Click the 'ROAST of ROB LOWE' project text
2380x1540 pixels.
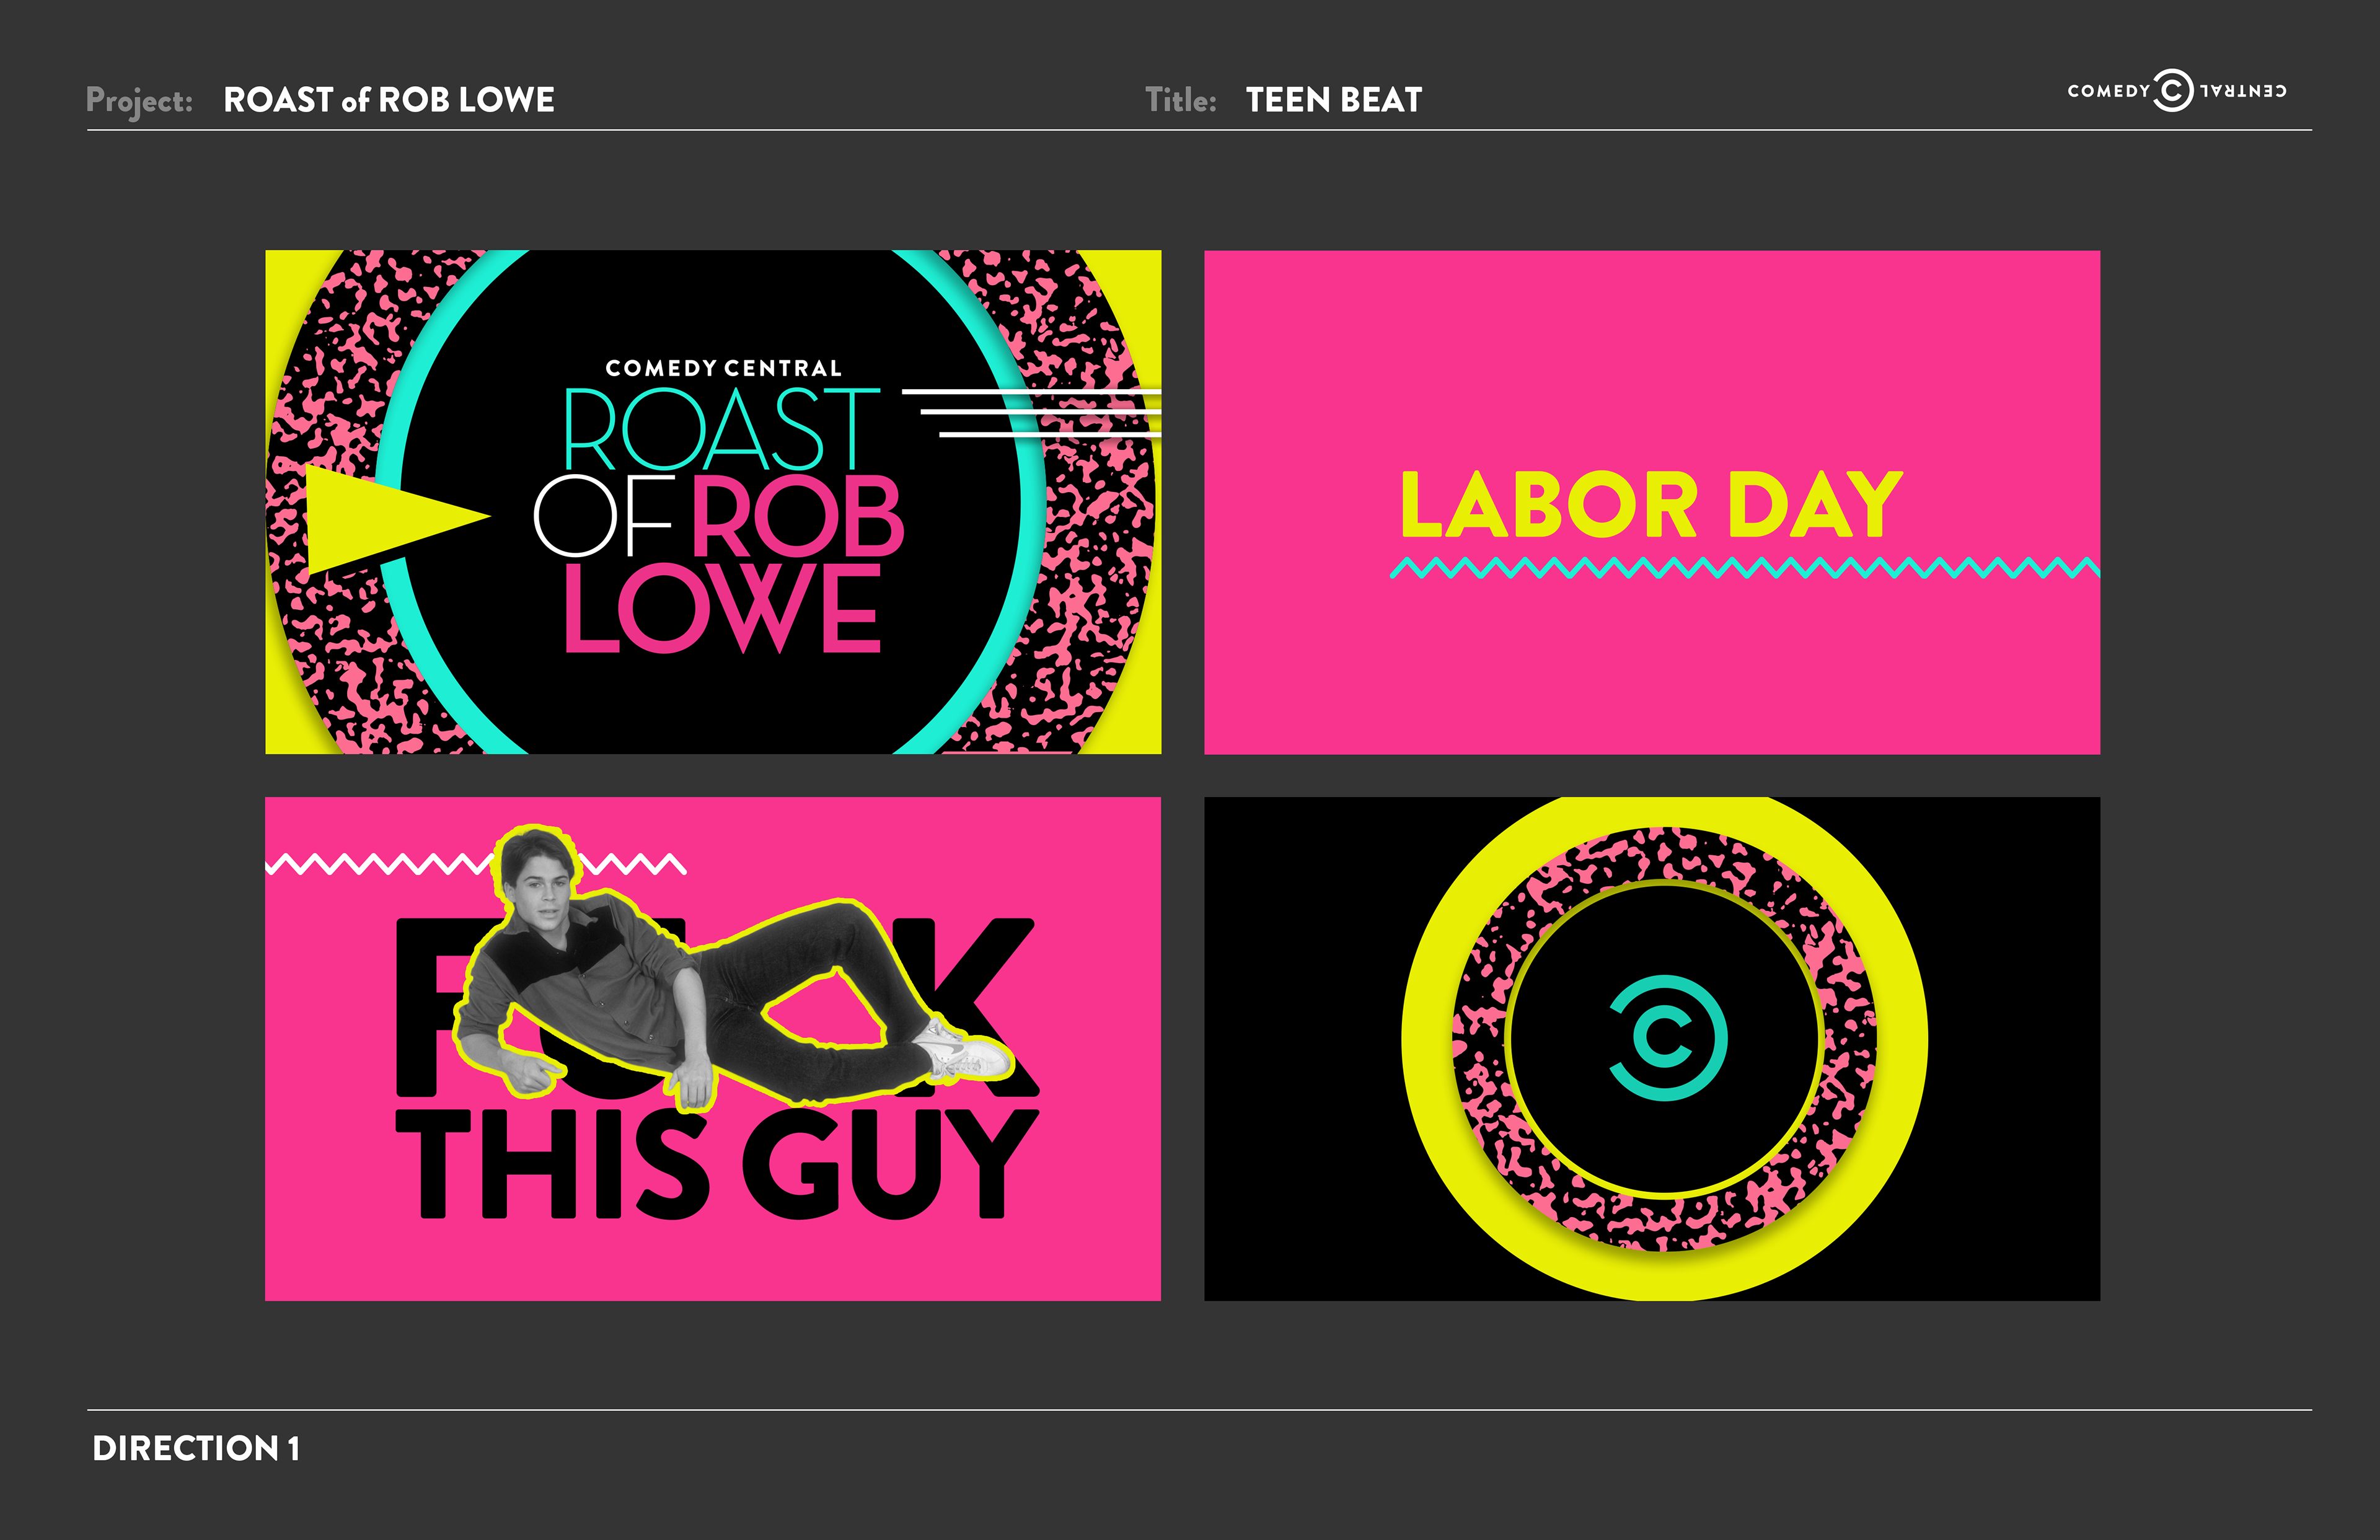tap(389, 100)
